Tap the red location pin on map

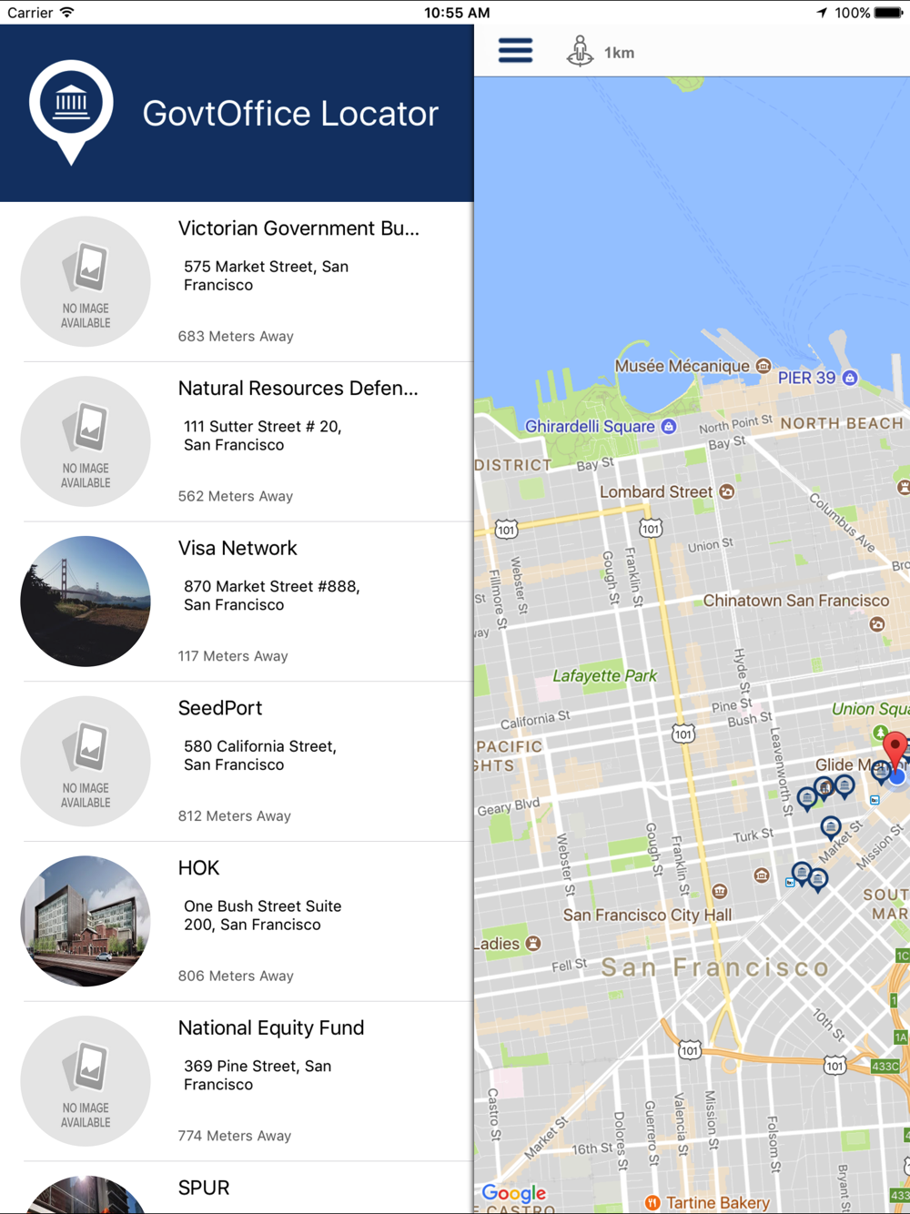[x=895, y=750]
